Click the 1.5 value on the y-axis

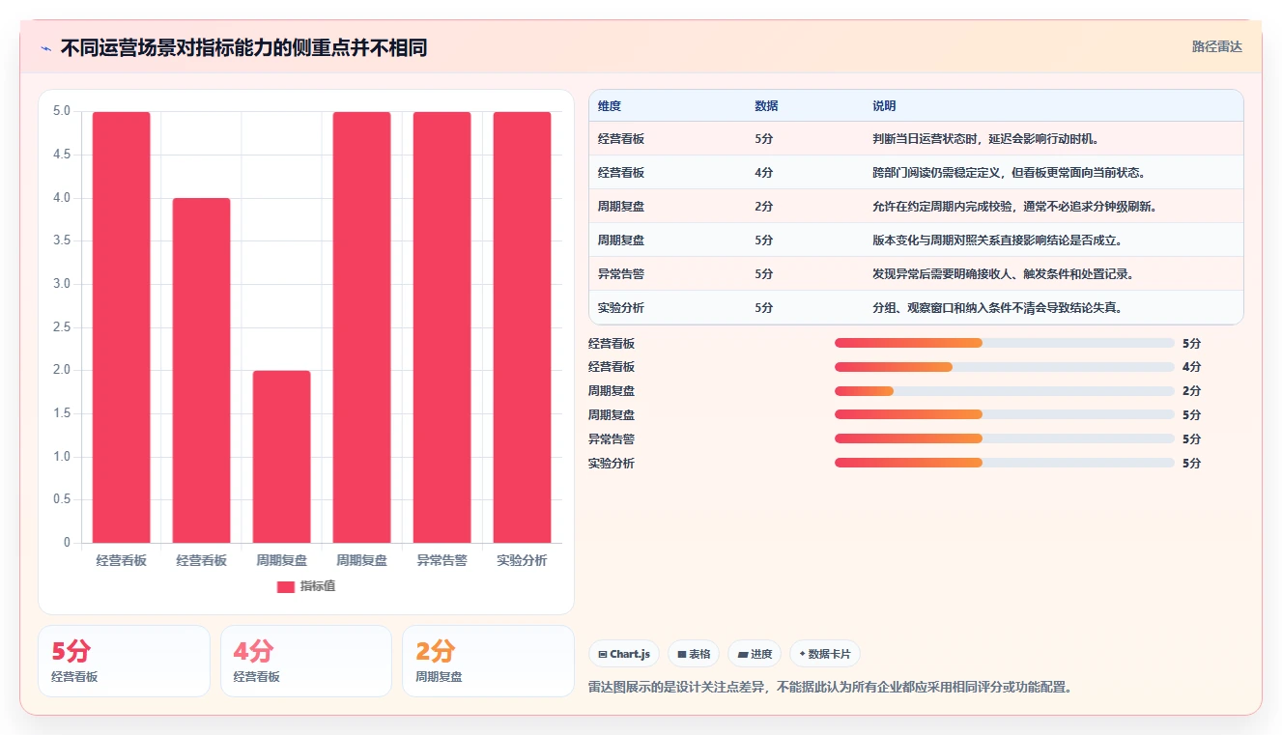pyautogui.click(x=61, y=413)
